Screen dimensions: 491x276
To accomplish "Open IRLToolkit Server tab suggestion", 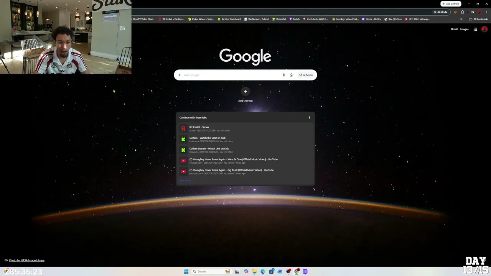I will 245,128.
